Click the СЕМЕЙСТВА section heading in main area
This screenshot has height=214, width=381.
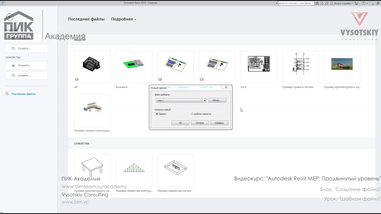82,144
